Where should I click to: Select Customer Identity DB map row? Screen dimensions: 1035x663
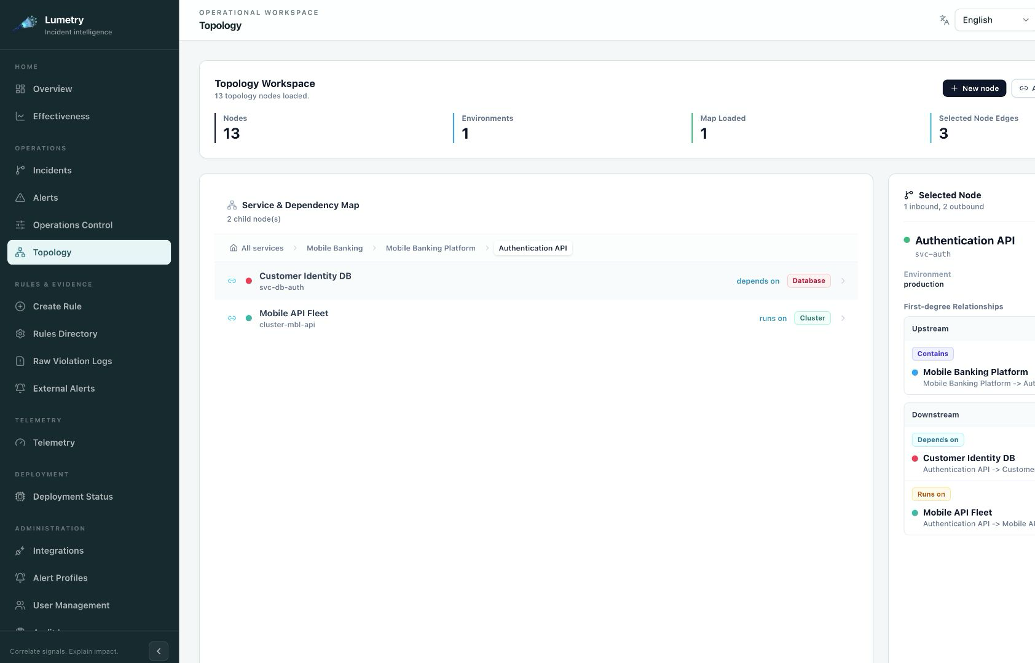tap(536, 281)
